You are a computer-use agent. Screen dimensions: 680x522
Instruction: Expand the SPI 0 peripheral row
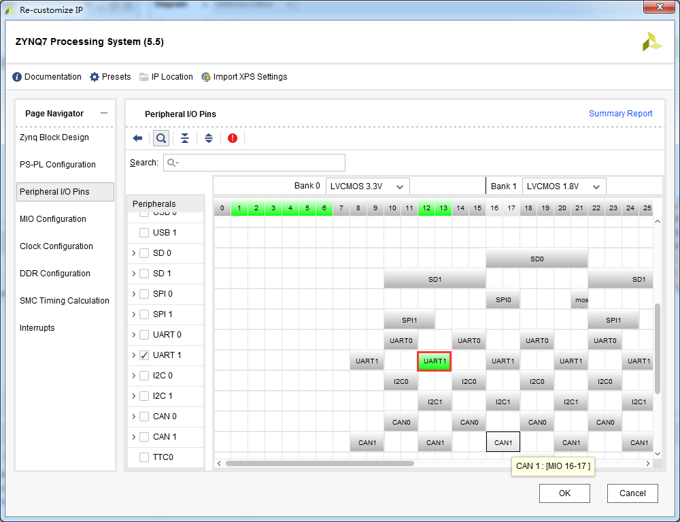point(133,294)
